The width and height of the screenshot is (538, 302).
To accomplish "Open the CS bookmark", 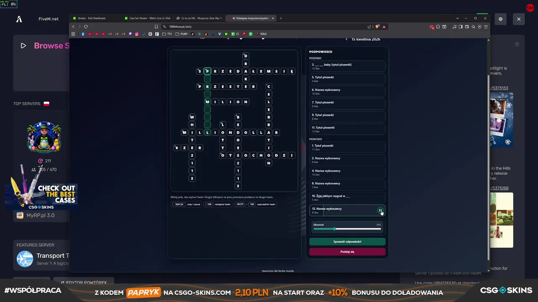I will click(235, 34).
